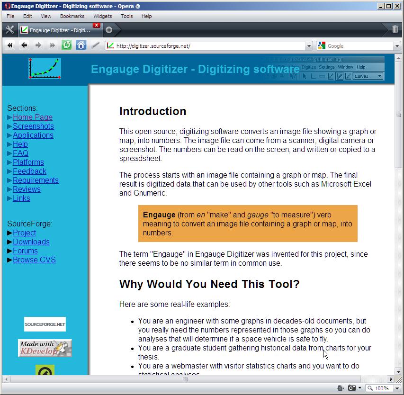404x395 pixels.
Task: Open the SourceForge Project link
Action: (24, 233)
